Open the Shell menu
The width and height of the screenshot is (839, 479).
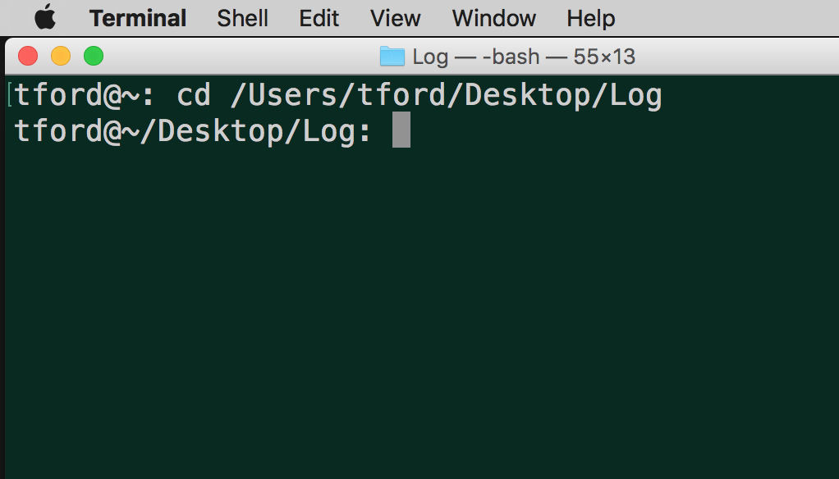coord(242,18)
